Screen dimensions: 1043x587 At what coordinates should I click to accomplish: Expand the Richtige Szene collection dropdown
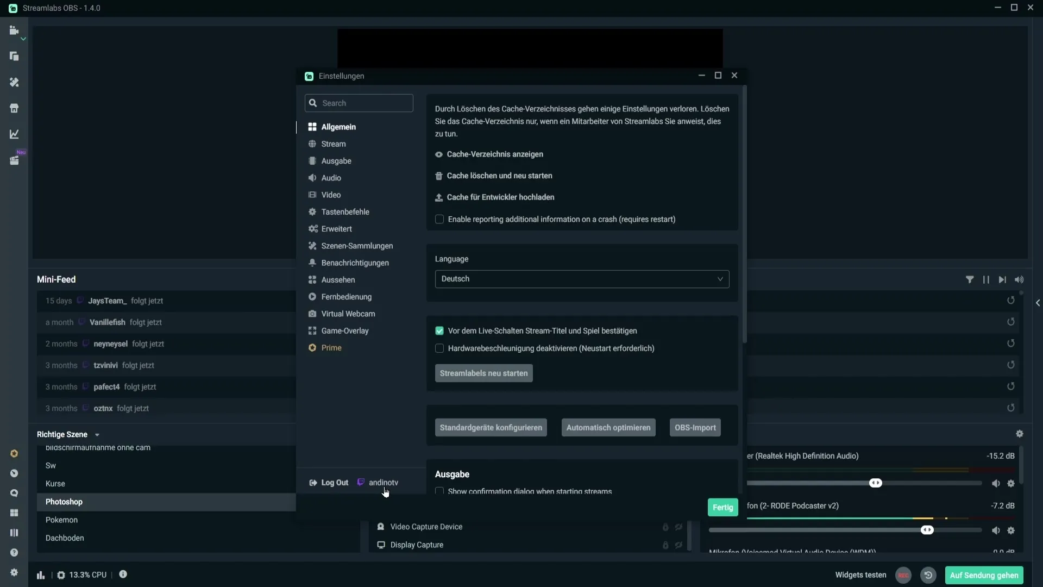click(x=97, y=435)
